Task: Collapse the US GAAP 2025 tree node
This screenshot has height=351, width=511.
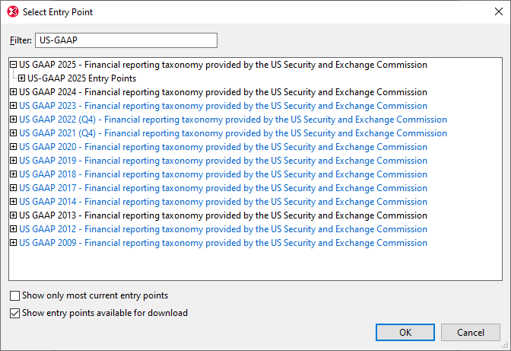Action: coord(14,65)
